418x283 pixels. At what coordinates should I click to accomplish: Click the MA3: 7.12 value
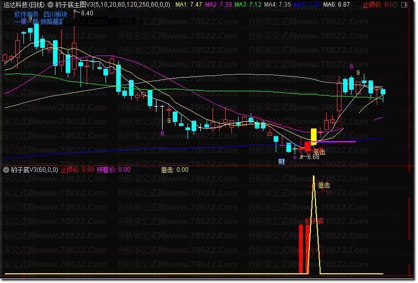[x=248, y=5]
